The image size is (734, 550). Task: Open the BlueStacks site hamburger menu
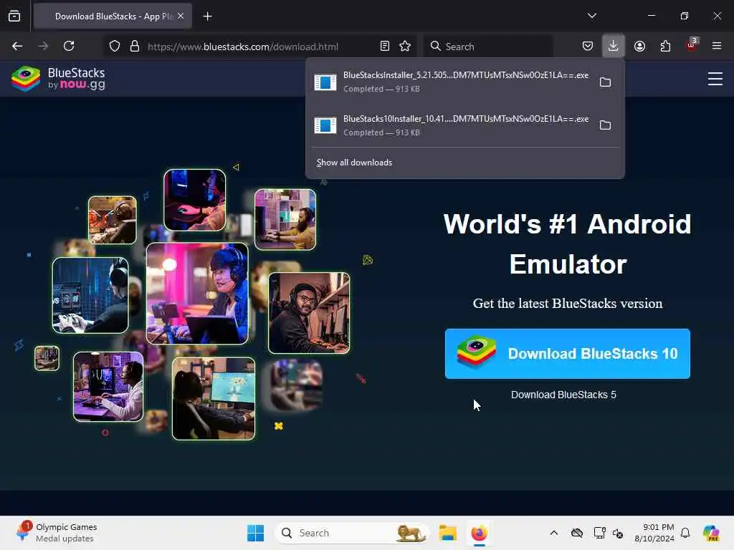(715, 79)
